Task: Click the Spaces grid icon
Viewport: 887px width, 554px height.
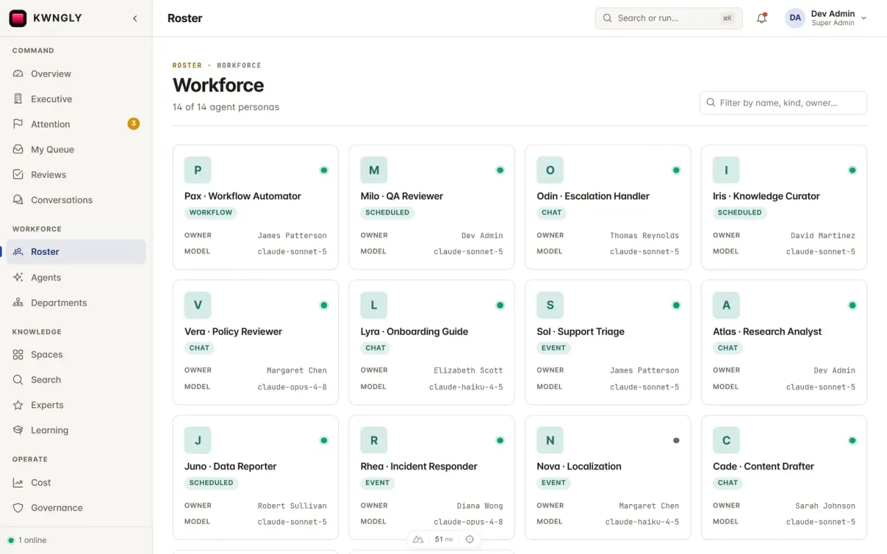Action: (18, 355)
